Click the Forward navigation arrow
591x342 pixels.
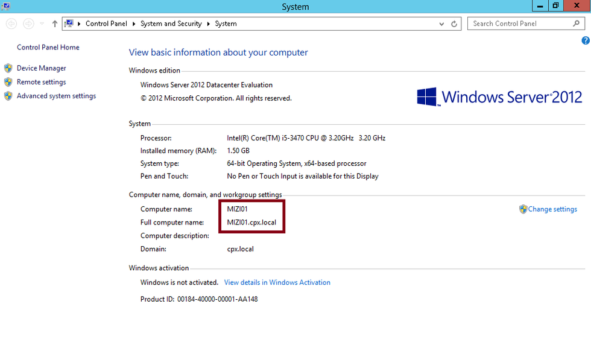(28, 24)
